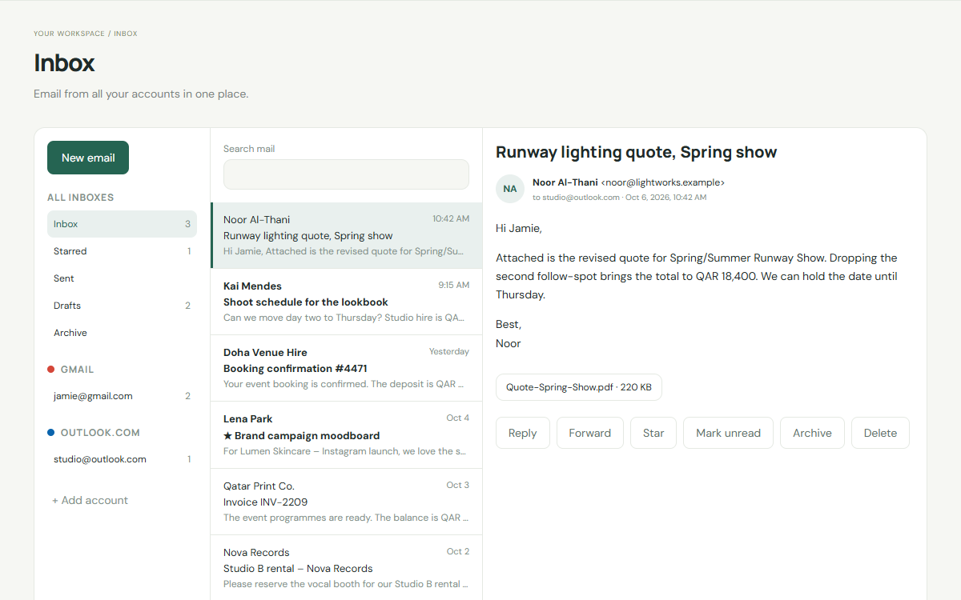The image size is (961, 600).
Task: Mark the open message as unread
Action: click(x=729, y=433)
